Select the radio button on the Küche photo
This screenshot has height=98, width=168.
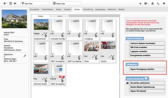pyautogui.click(x=102, y=43)
